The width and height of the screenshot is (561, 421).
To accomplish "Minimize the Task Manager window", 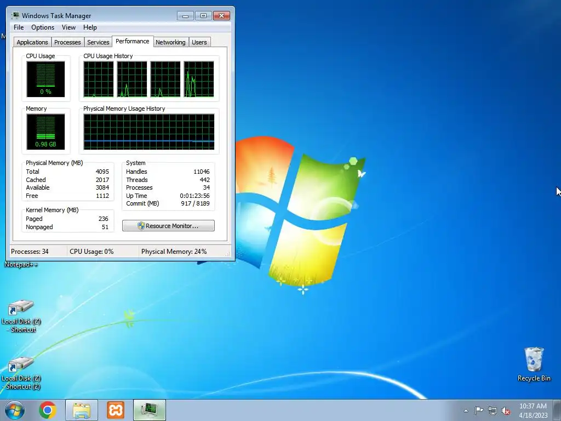I will click(x=185, y=16).
